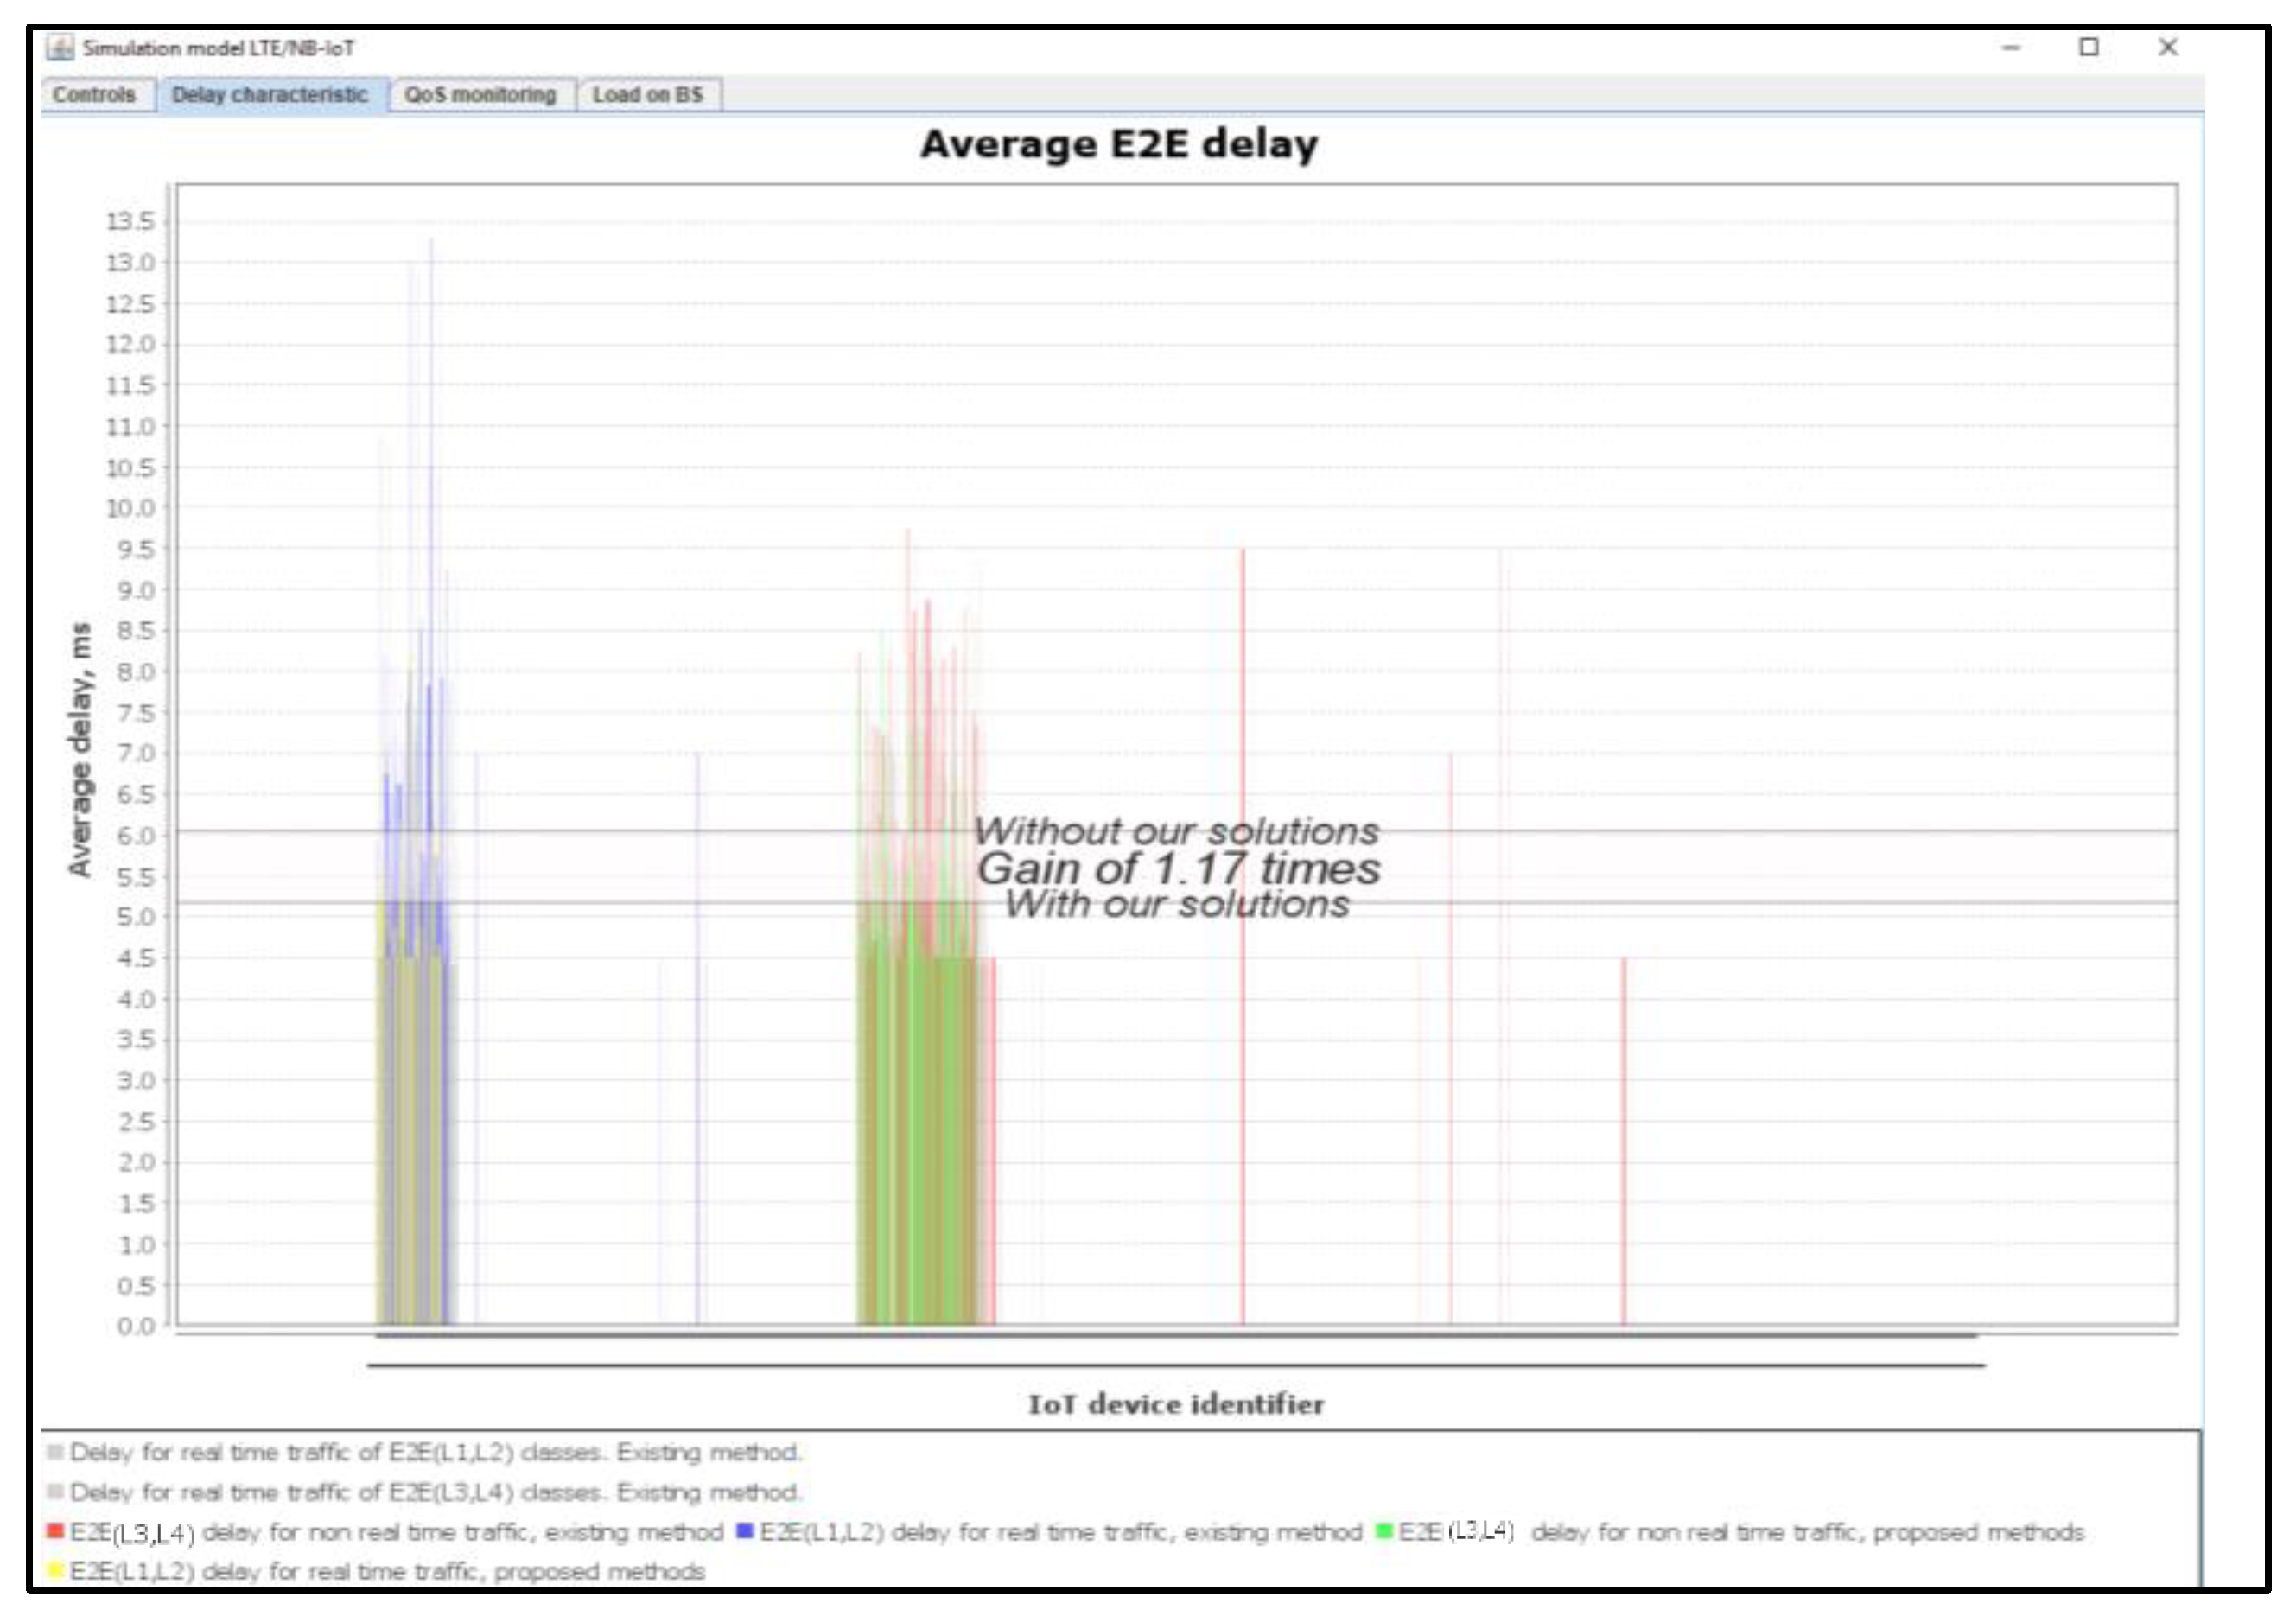Select the Delay characteristic tab
The image size is (2296, 1616).
tap(270, 95)
